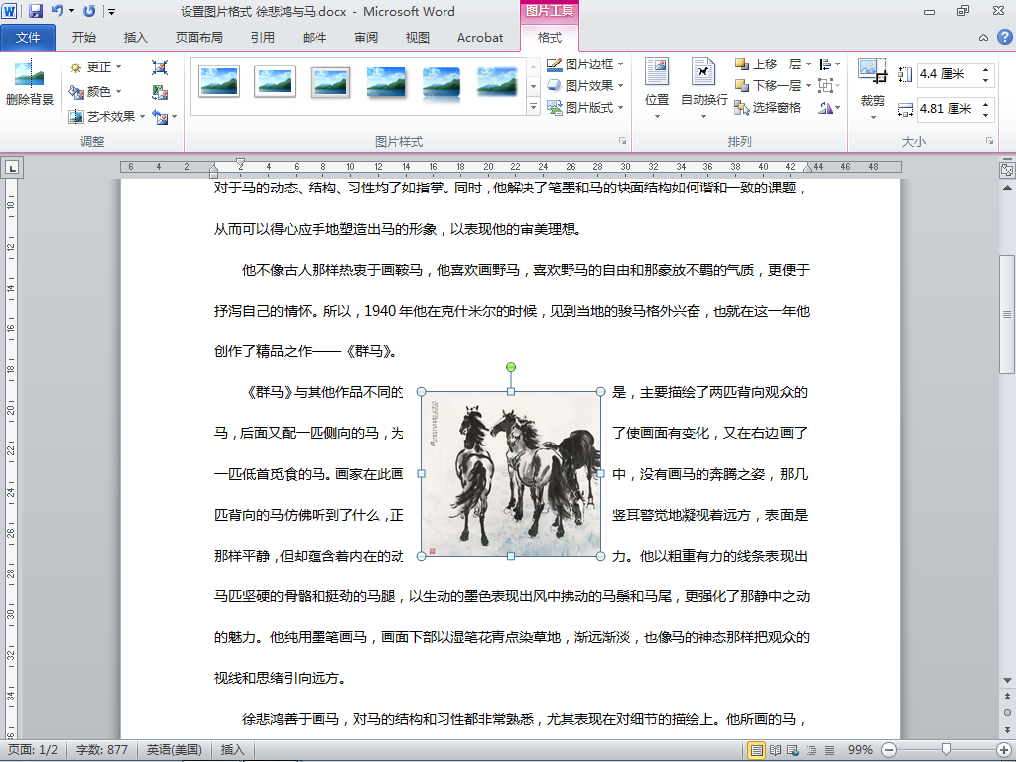
Task: Click the Redo icon
Action: click(89, 11)
